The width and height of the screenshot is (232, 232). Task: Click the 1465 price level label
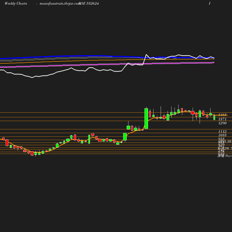tap(222, 115)
